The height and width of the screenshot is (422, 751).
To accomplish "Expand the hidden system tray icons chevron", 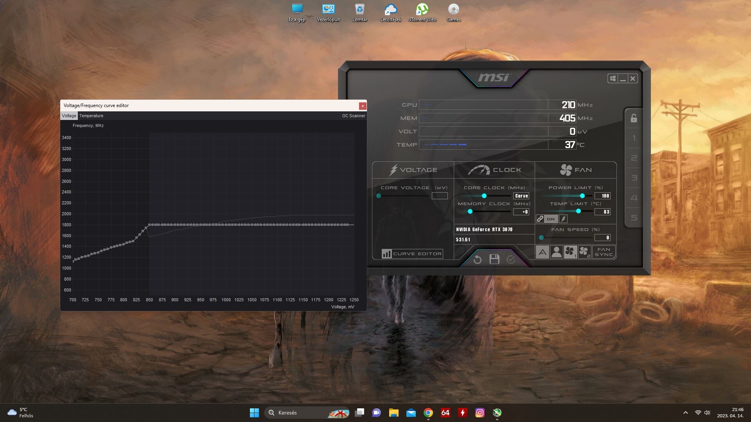I will tap(685, 413).
